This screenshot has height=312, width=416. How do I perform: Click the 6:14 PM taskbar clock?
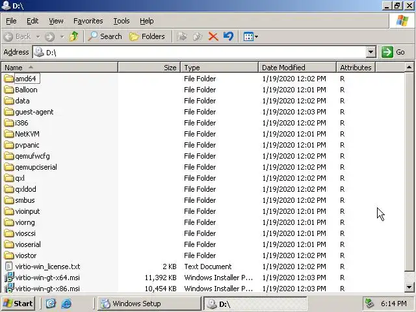click(393, 304)
